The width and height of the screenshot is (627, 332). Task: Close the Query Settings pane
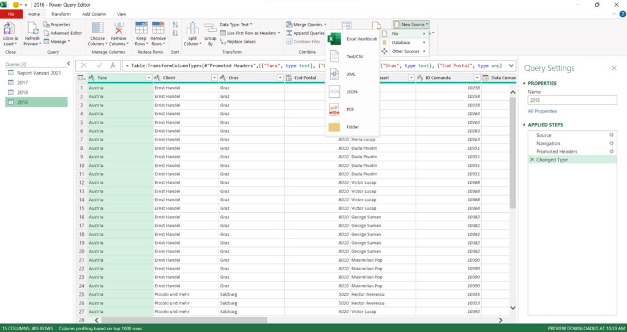point(614,68)
